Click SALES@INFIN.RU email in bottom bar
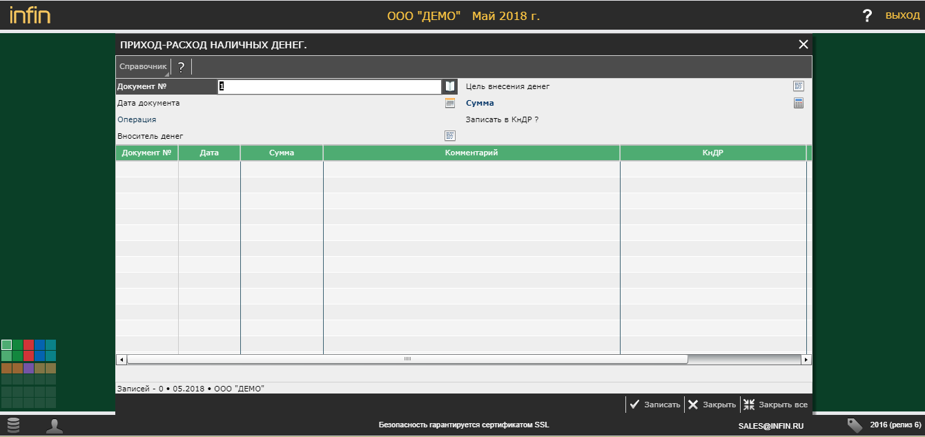Viewport: 925px width, 437px height. click(x=770, y=425)
